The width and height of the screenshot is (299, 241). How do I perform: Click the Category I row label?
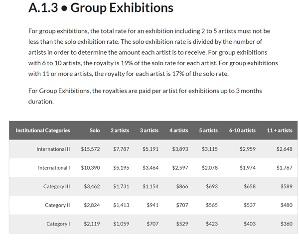pos(58,224)
